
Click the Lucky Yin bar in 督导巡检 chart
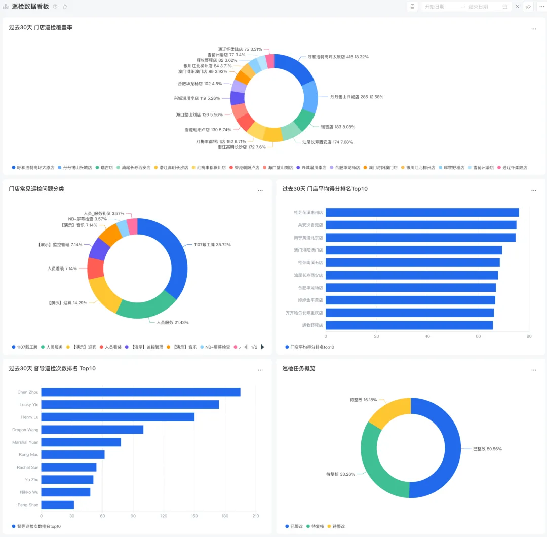click(130, 404)
